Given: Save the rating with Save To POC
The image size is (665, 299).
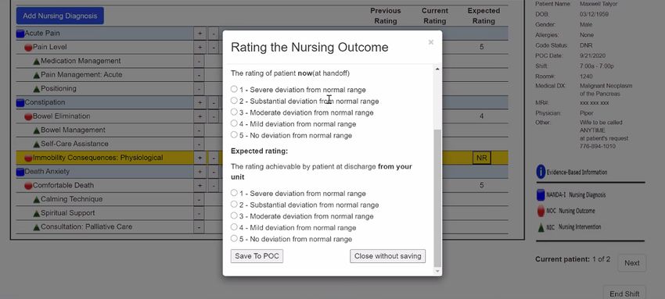Looking at the screenshot, I should 257,256.
